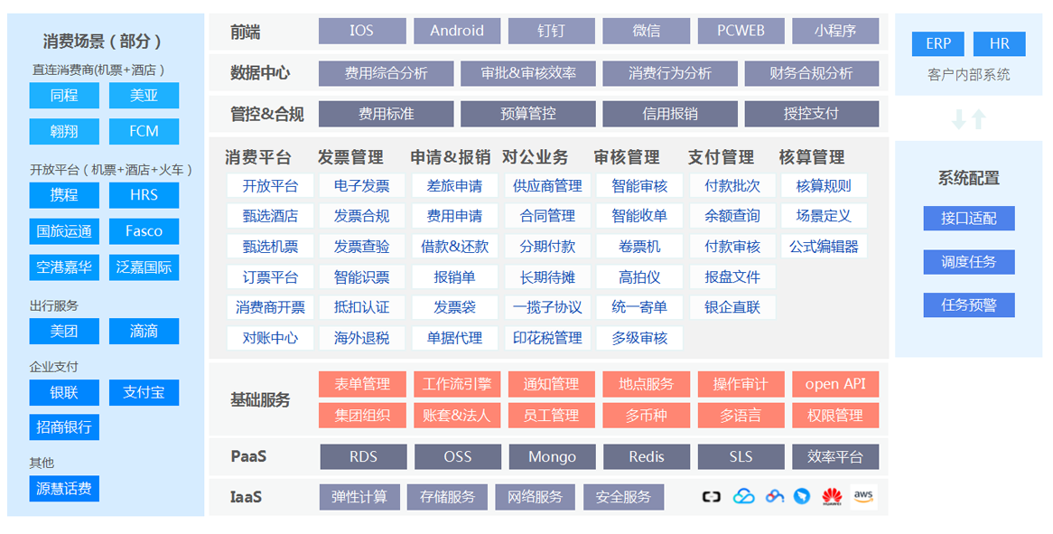
Task: Select the 预算管控 box
Action: pos(527,114)
